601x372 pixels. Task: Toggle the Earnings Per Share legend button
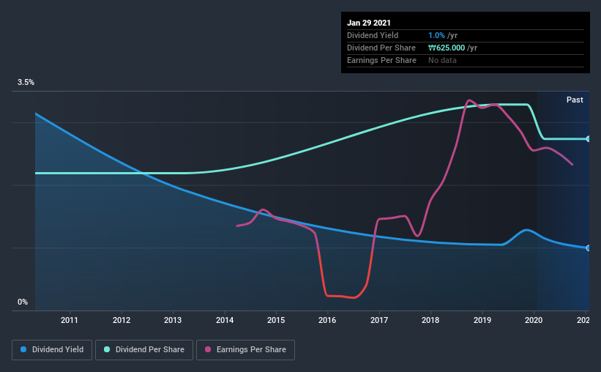[245, 350]
